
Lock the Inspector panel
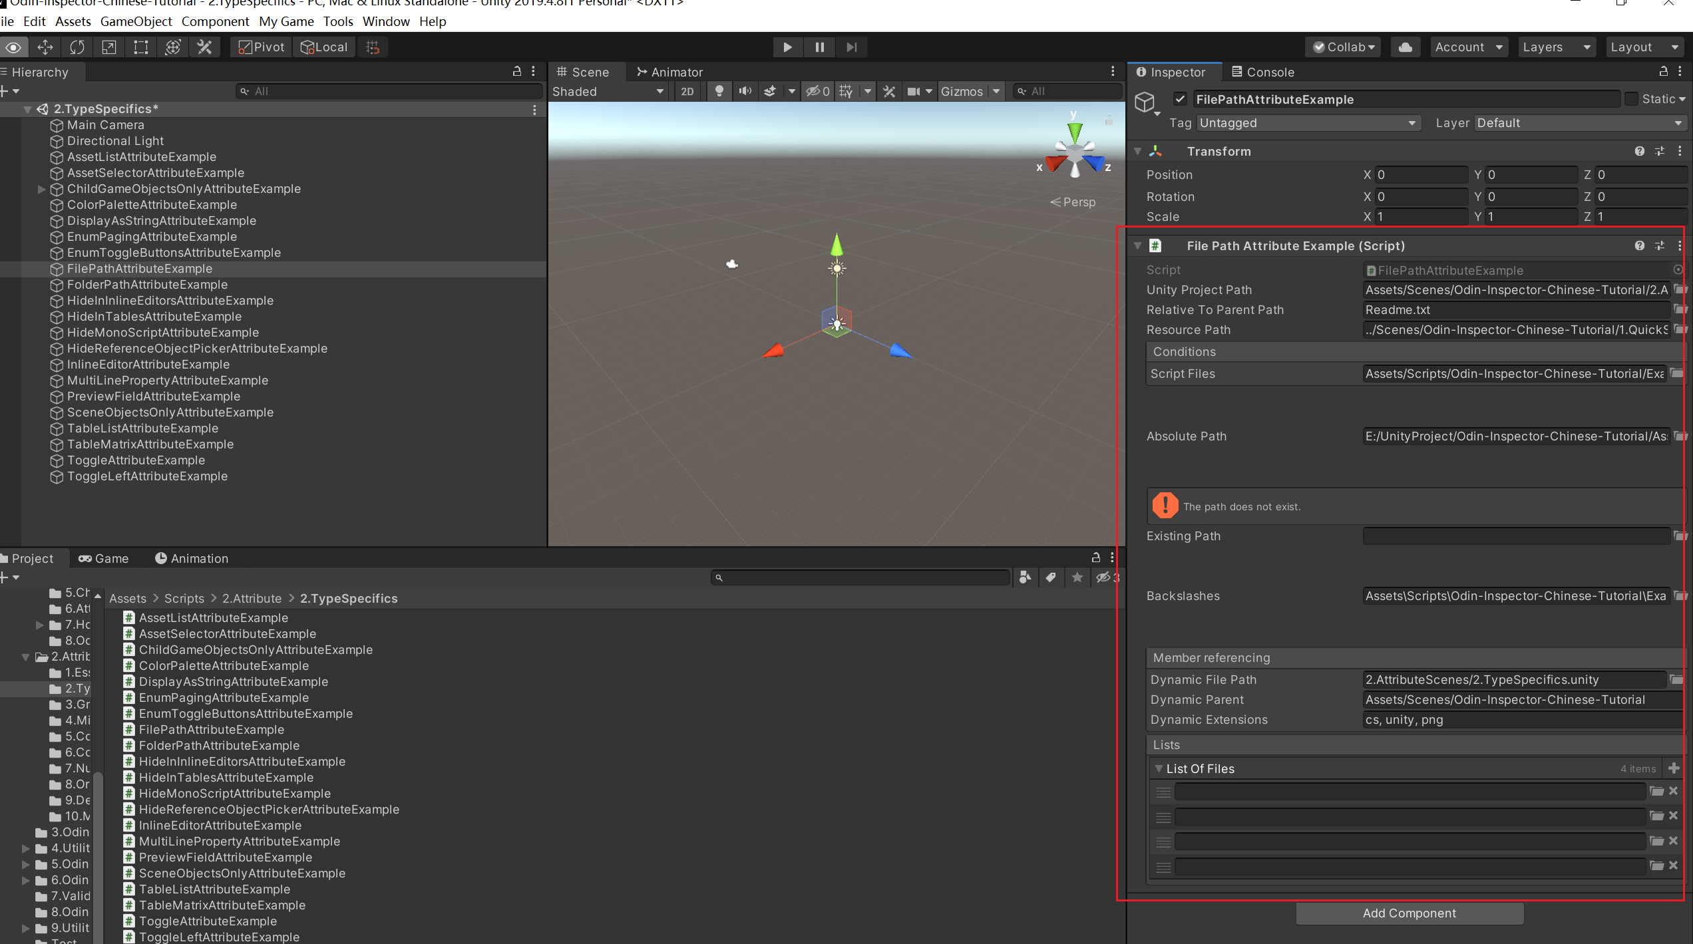click(1663, 72)
